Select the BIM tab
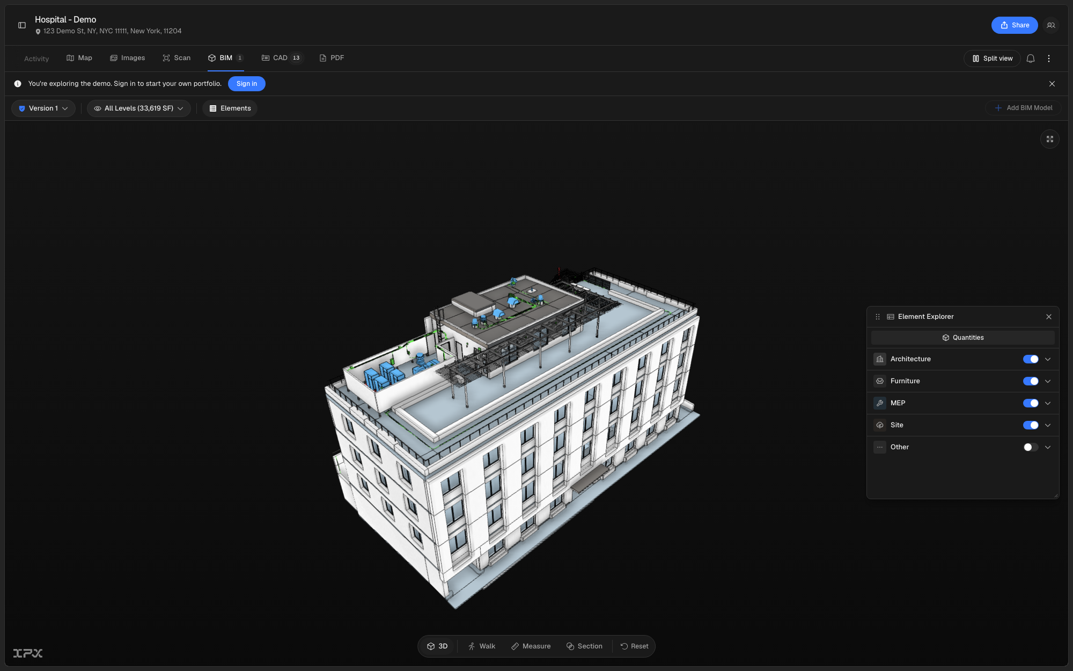Viewport: 1073px width, 671px height. tap(226, 58)
